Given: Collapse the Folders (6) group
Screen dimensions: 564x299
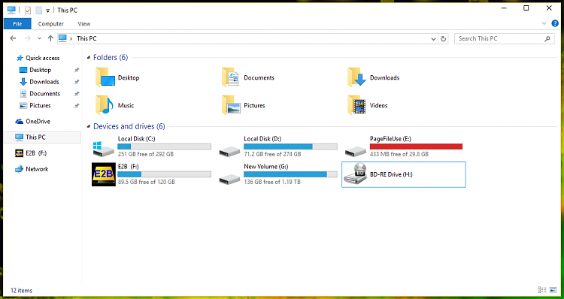Looking at the screenshot, I should tap(89, 58).
